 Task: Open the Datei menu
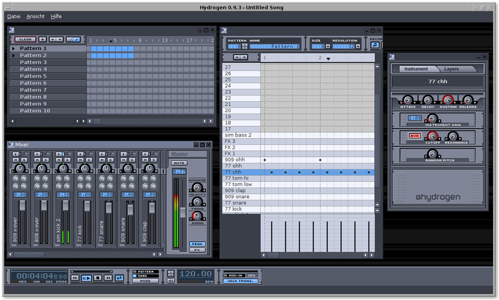click(13, 16)
